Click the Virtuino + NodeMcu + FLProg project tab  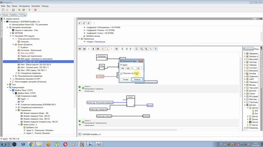(x=14, y=15)
